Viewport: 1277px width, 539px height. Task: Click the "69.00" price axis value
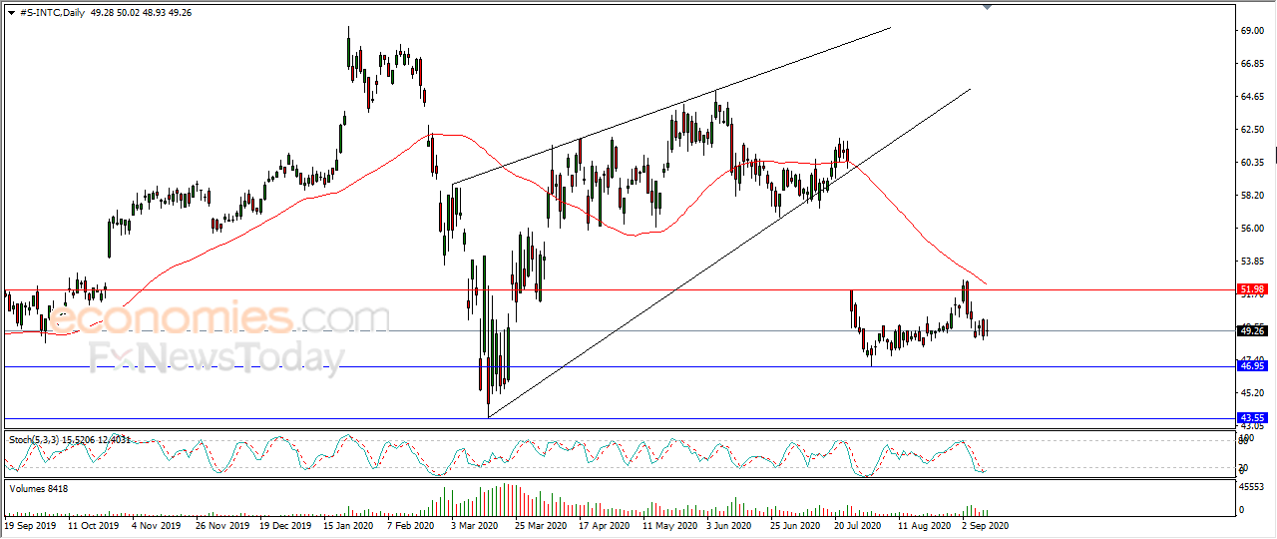[1254, 31]
